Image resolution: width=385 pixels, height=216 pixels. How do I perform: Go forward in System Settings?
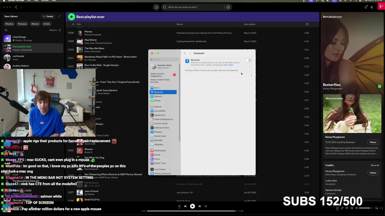pos(190,53)
